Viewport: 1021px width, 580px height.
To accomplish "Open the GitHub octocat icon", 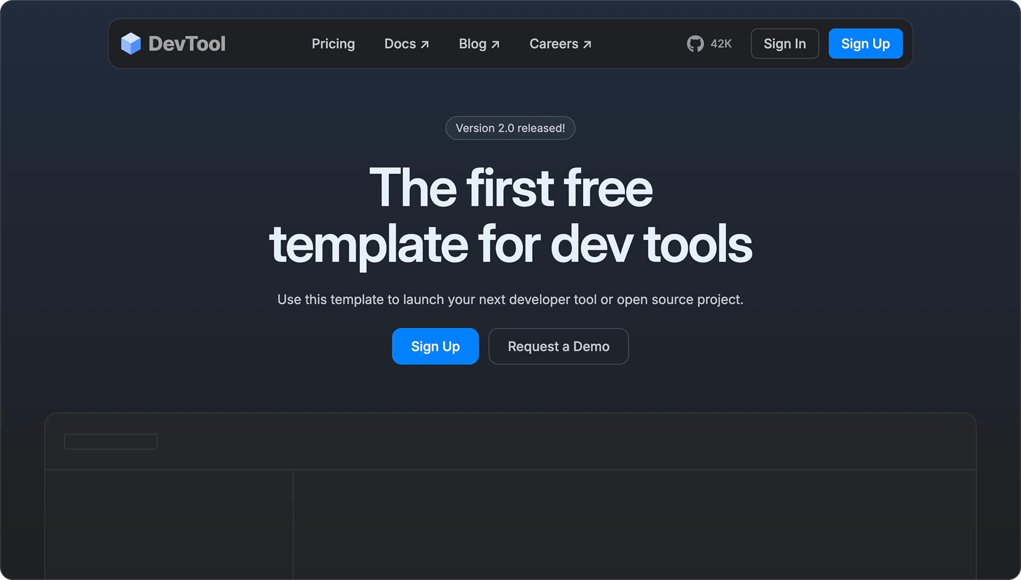I will 695,44.
